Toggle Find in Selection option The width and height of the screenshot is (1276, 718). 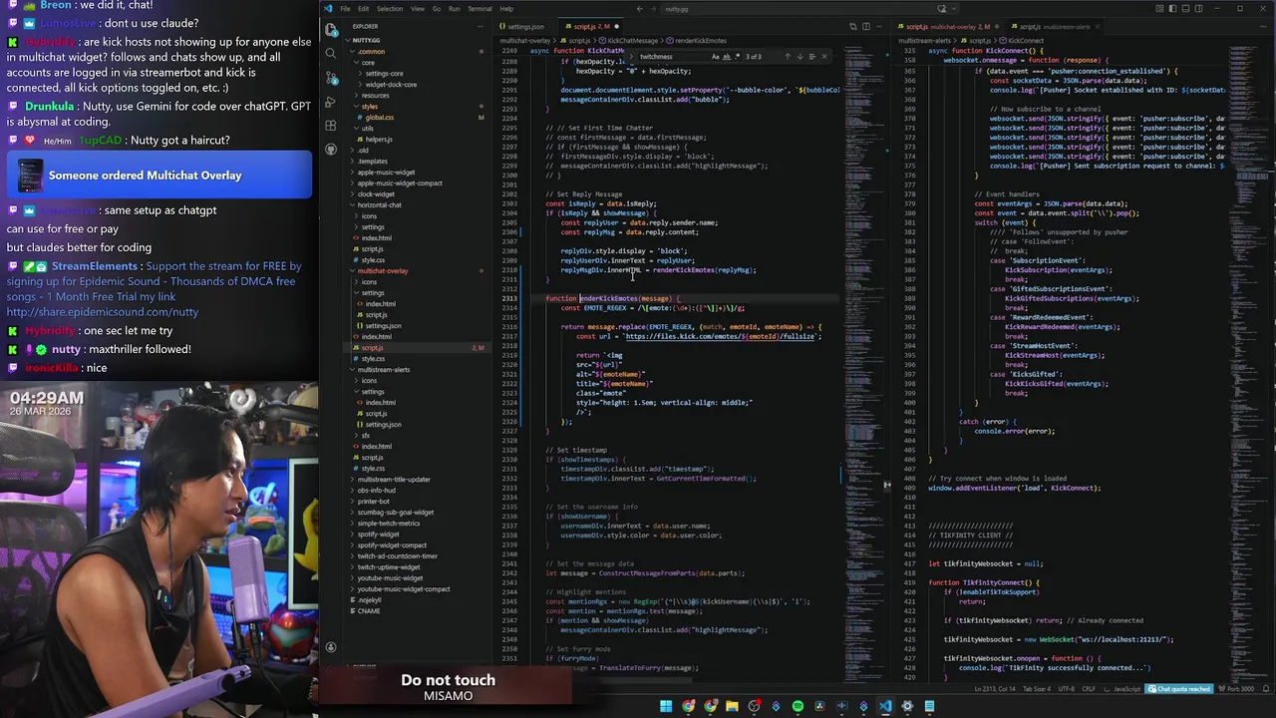coord(811,56)
